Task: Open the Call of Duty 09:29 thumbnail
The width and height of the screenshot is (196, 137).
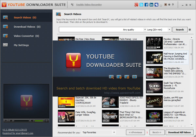Action: coord(110,116)
